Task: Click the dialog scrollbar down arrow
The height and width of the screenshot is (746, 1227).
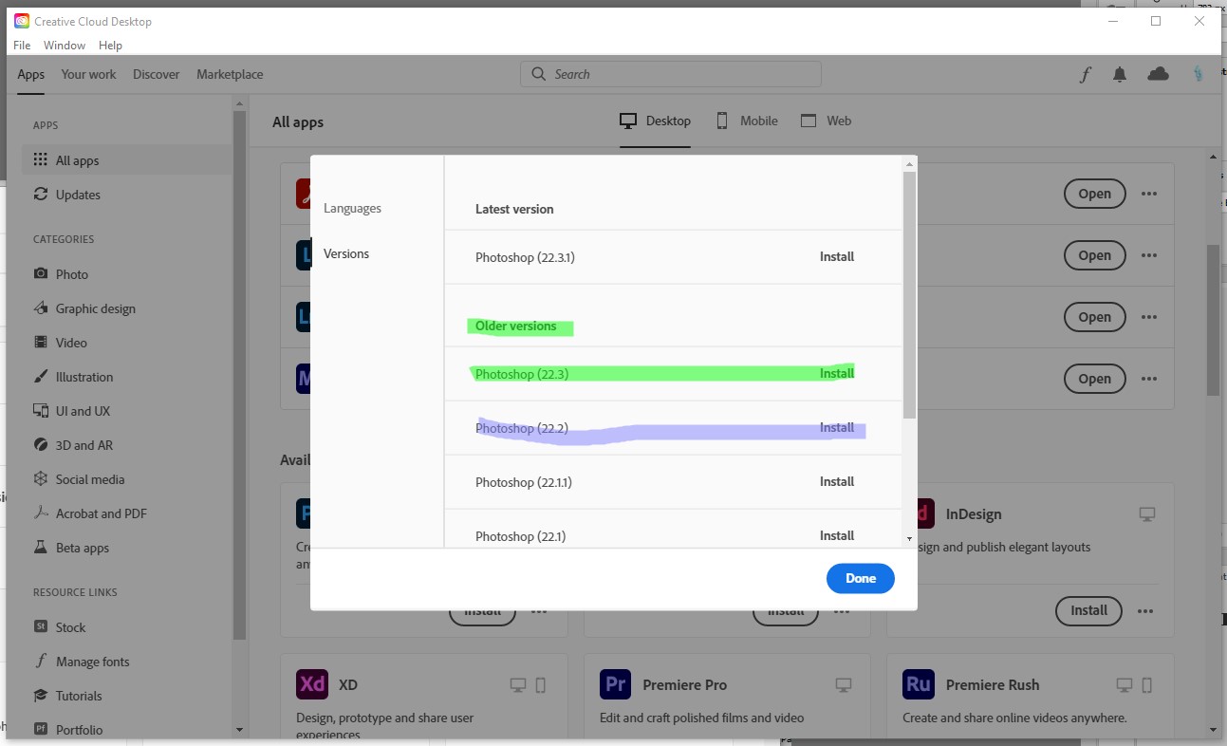Action: point(909,539)
